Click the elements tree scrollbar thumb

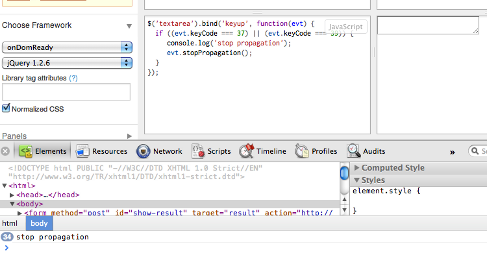(x=344, y=173)
